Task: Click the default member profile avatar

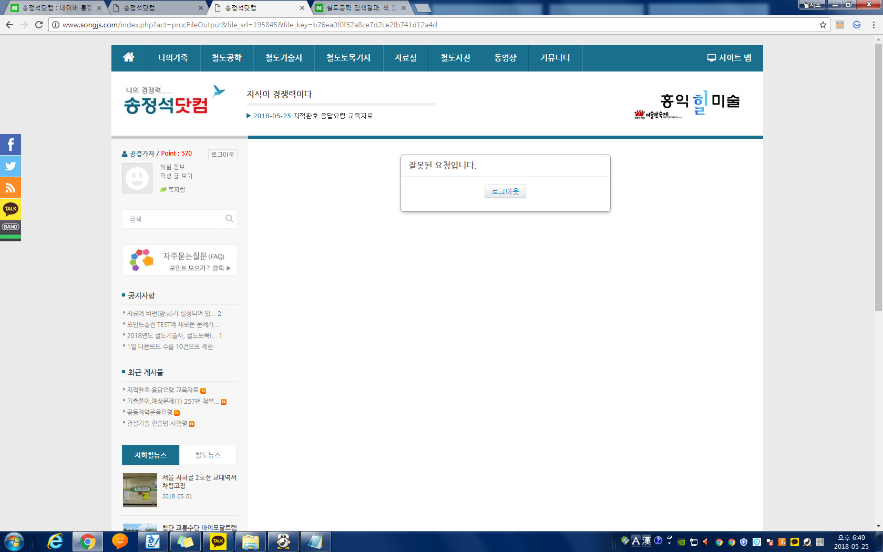Action: click(x=137, y=178)
